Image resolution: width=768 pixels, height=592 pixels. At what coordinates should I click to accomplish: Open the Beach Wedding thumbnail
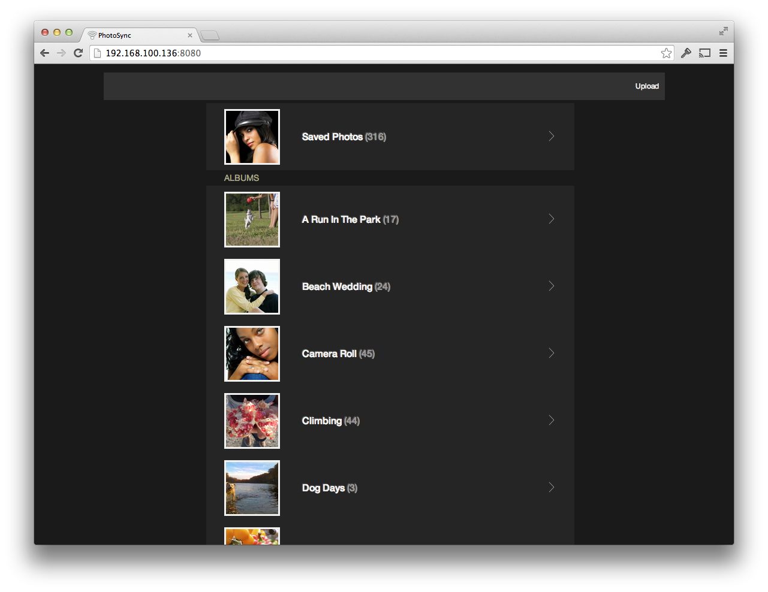(x=252, y=286)
